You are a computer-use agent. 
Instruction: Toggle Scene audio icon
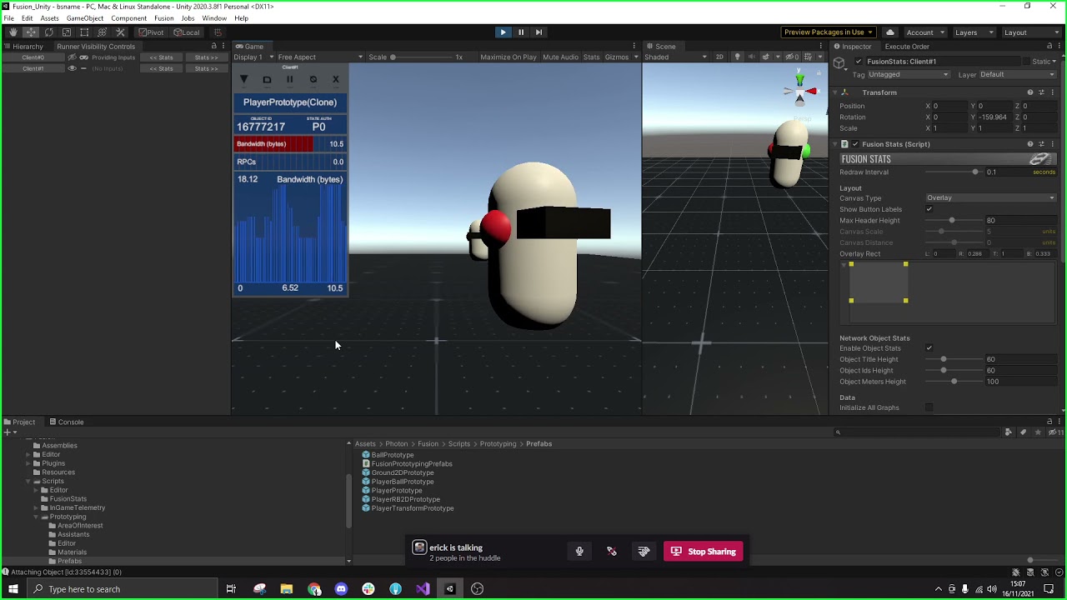click(752, 57)
